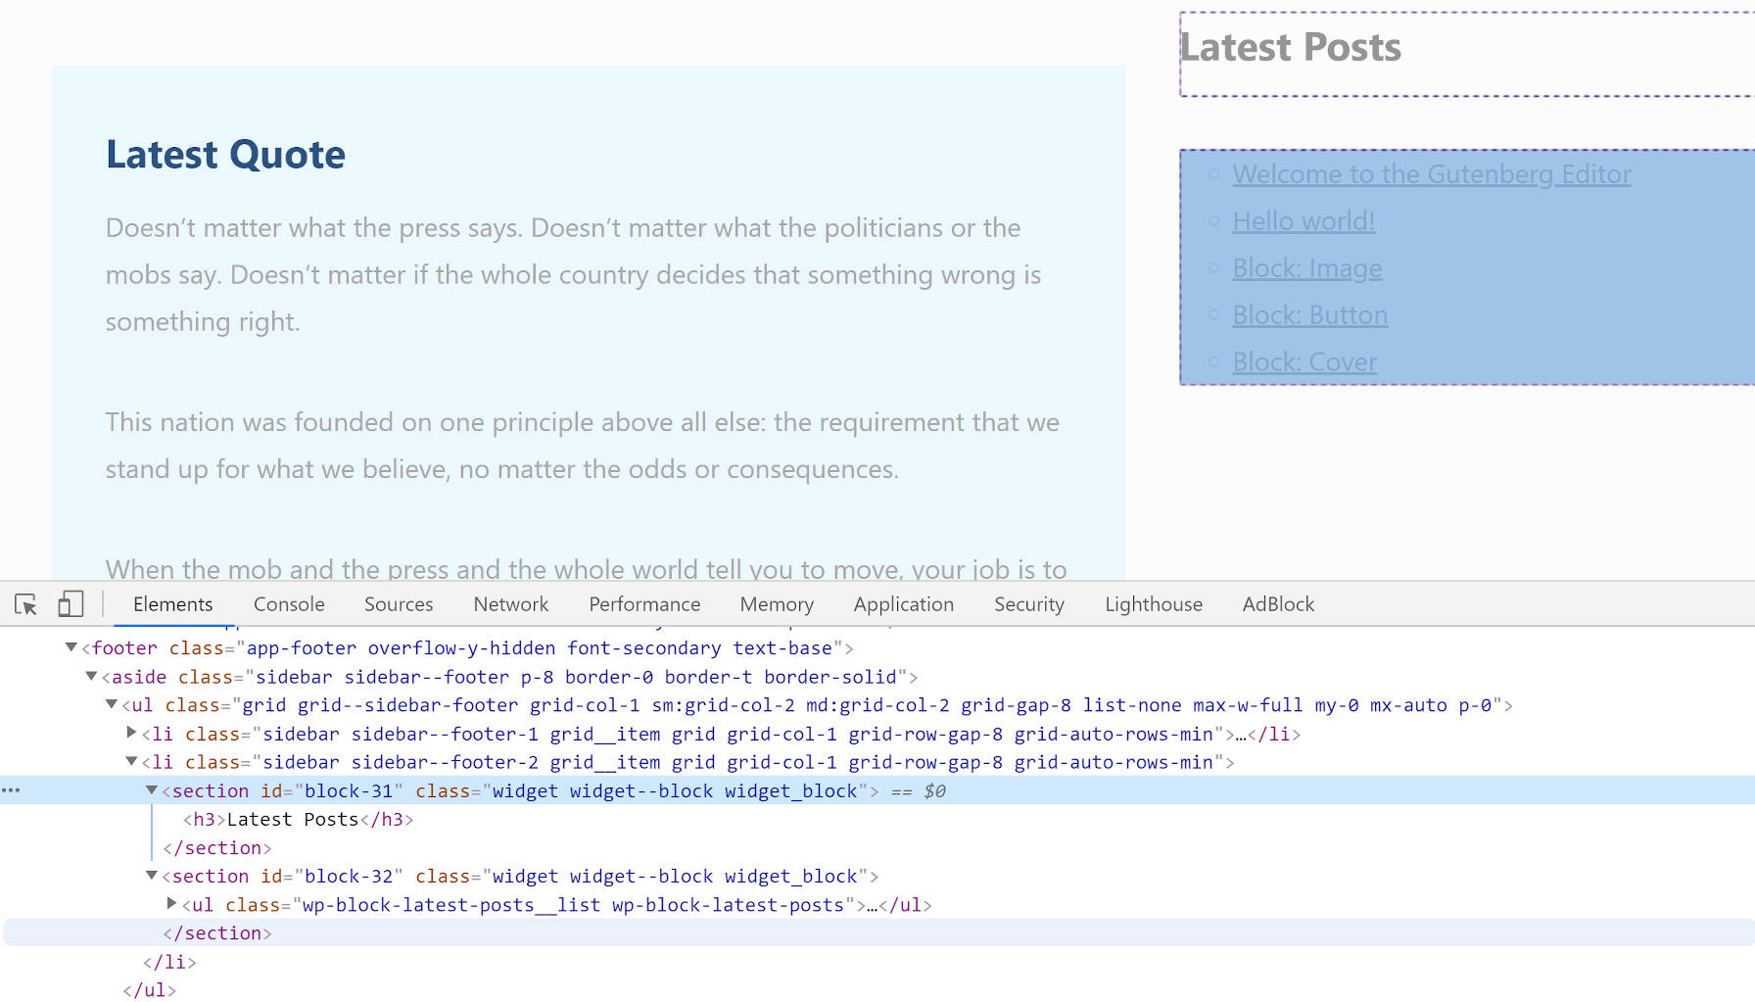Collapse the footer app-footer element node
Image resolution: width=1755 pixels, height=1002 pixels.
[x=70, y=647]
